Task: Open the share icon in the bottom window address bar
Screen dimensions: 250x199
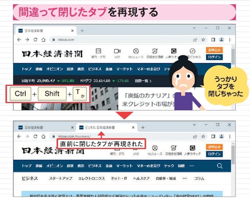Action: click(195, 136)
